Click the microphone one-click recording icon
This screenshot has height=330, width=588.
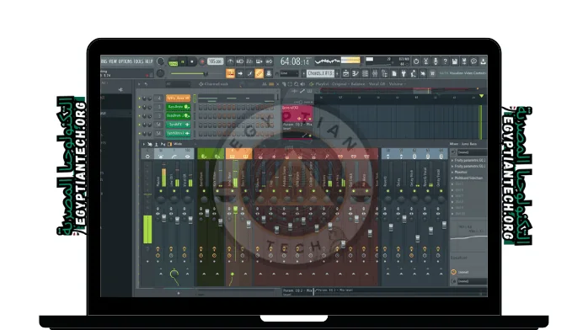point(436,61)
